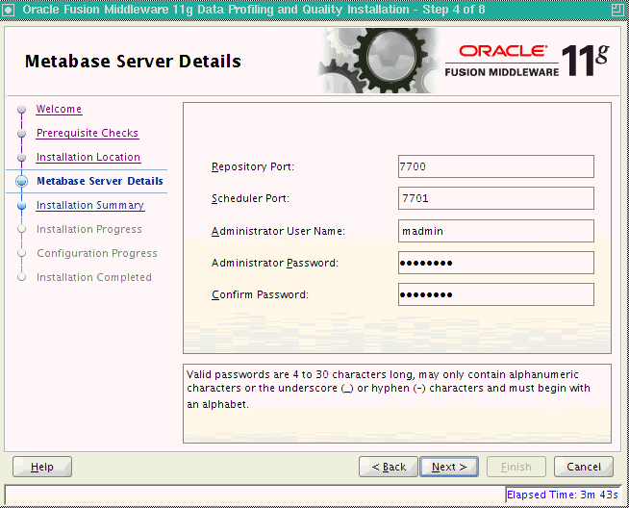
Task: Select Metabase Server Details step
Action: point(99,181)
